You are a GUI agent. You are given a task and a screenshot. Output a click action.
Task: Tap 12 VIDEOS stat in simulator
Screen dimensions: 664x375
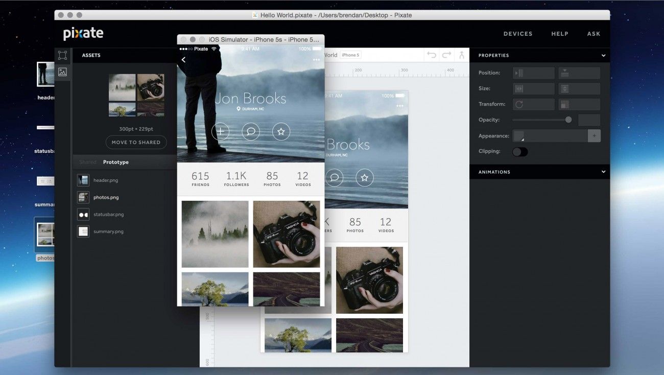[303, 179]
